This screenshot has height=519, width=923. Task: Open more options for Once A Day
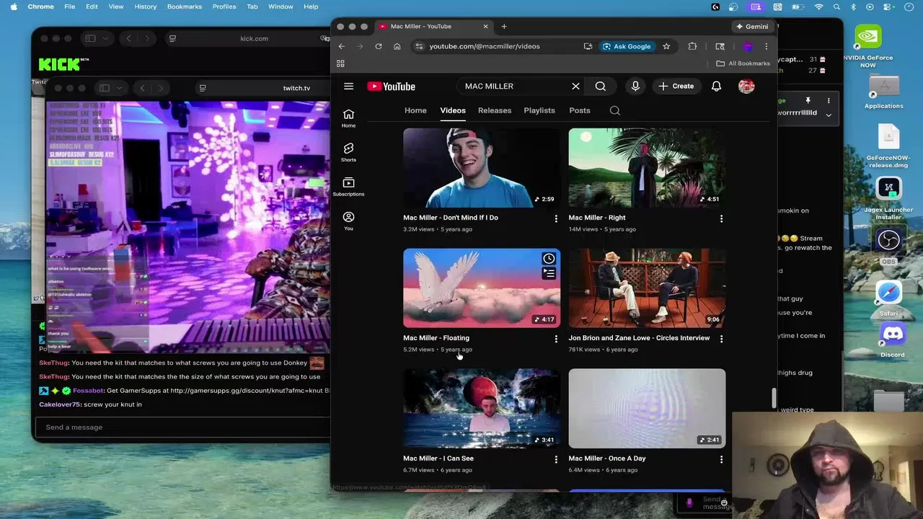pos(721,459)
